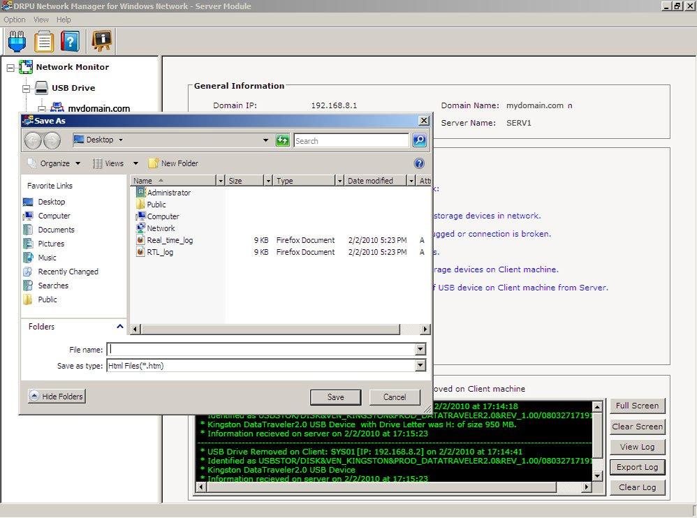This screenshot has width=697, height=518.
Task: Close the Save As dialog
Action: (424, 120)
